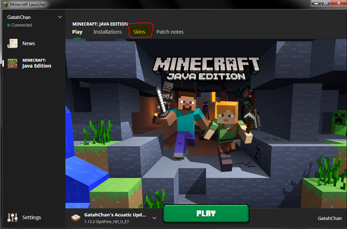Screen dimensions: 347x229
Task: Open the Skins tab
Action: click(x=139, y=32)
